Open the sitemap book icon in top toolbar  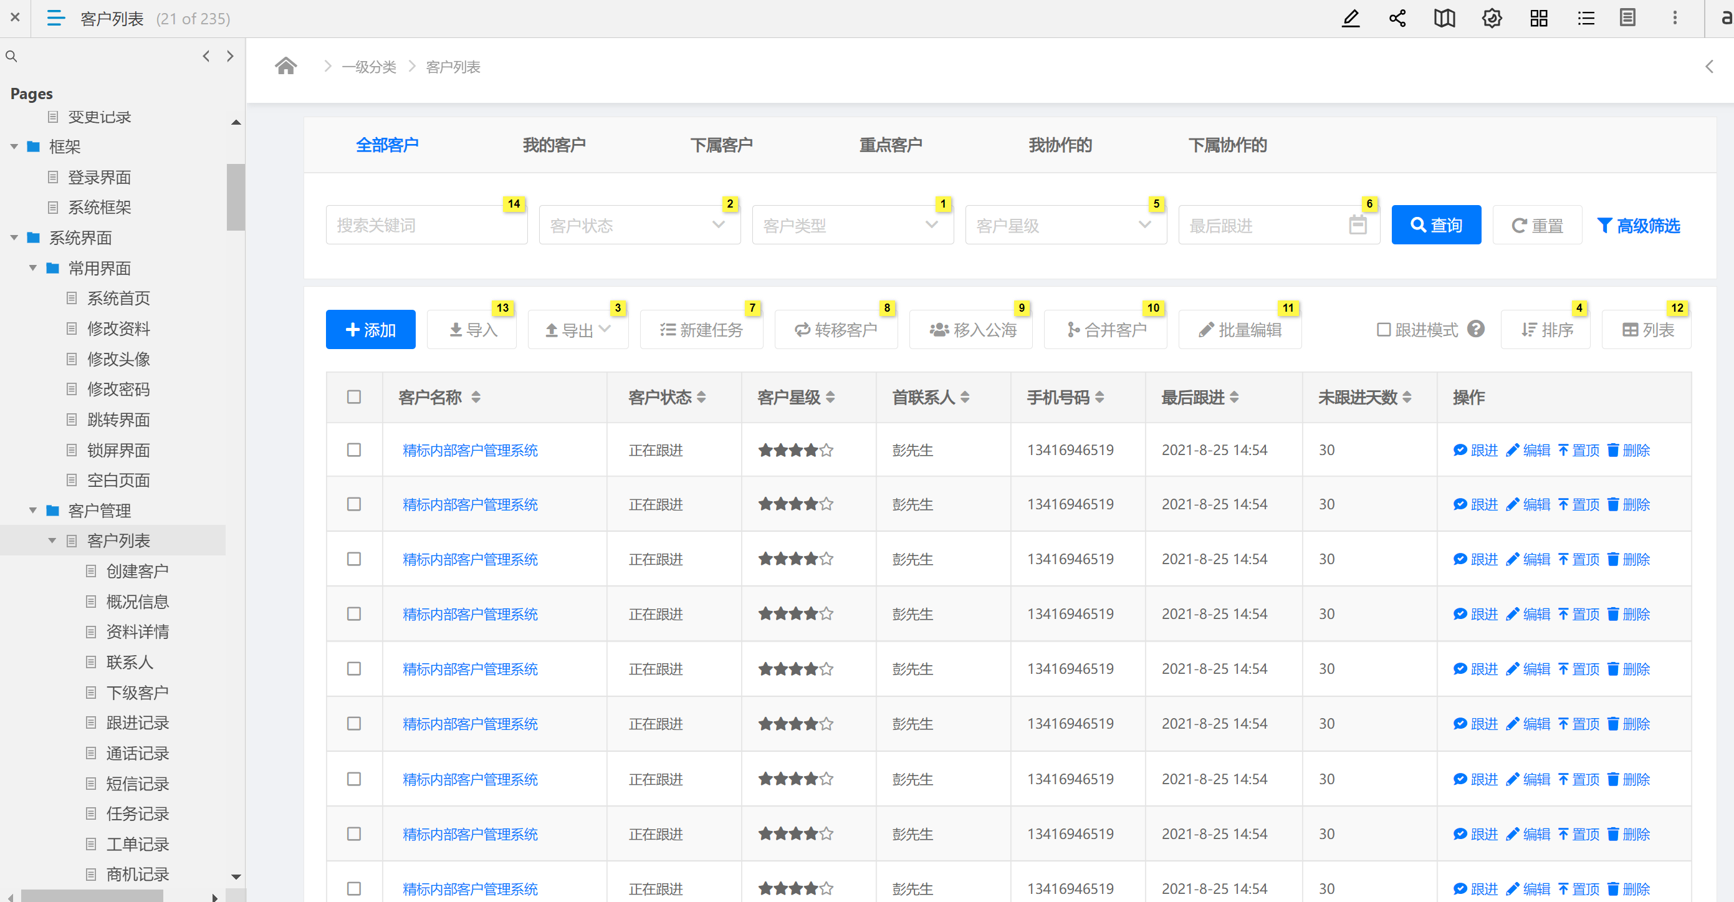[1445, 18]
